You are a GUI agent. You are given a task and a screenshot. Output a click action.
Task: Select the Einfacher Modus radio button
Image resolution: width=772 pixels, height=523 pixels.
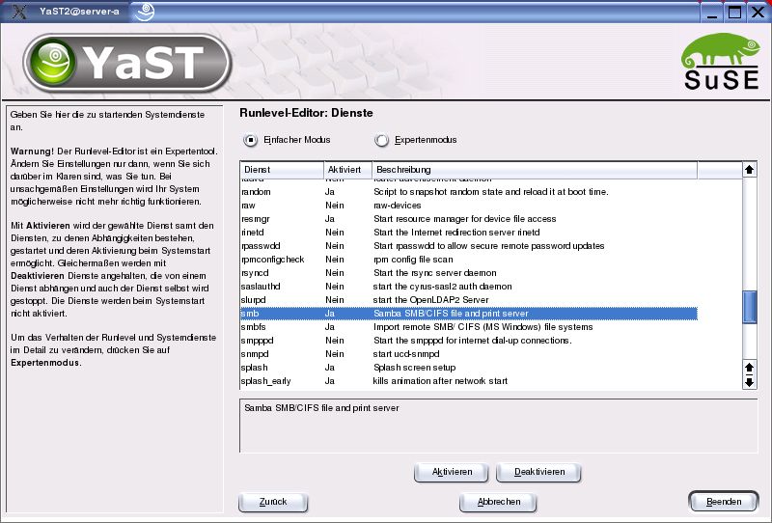(x=250, y=140)
